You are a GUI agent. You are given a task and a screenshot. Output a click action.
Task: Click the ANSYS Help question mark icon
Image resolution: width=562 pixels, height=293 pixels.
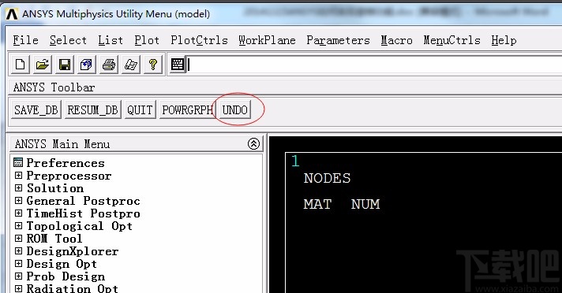tap(153, 65)
